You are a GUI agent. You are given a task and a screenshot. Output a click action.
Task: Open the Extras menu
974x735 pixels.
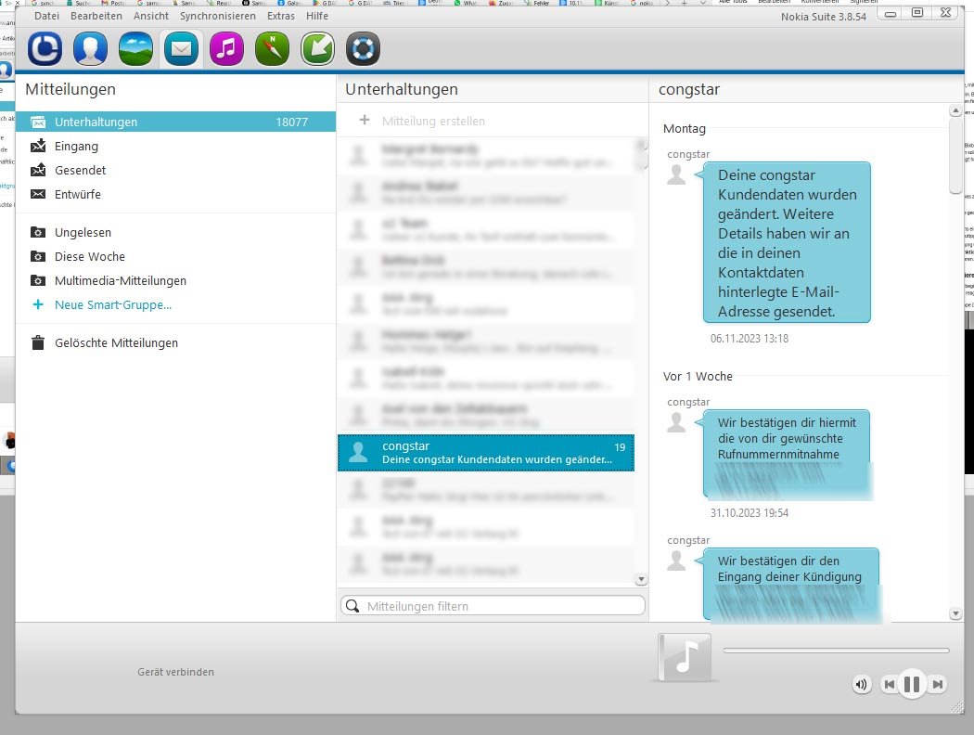281,16
